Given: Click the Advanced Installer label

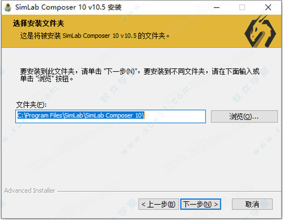Looking at the screenshot, I should 30,190.
